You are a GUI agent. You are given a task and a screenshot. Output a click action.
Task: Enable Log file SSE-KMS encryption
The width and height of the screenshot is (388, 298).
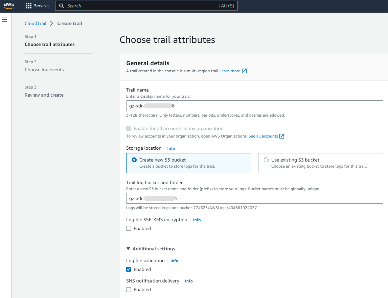[129, 228]
